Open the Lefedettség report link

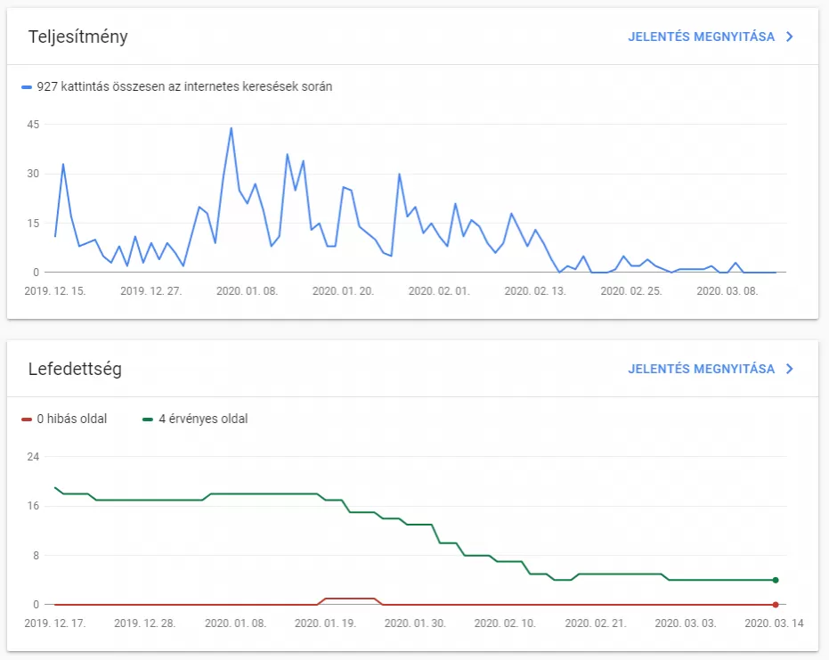701,369
